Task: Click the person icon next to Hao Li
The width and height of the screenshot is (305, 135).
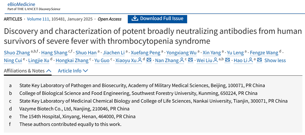Action: [x=251, y=61]
